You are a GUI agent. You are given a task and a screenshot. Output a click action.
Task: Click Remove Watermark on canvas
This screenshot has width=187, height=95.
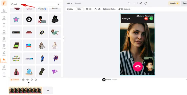coord(144,16)
